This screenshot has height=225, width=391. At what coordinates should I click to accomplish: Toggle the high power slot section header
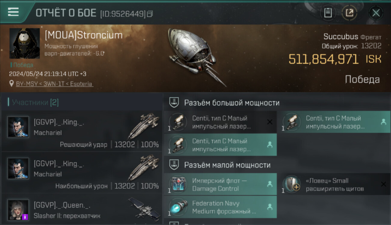point(277,103)
